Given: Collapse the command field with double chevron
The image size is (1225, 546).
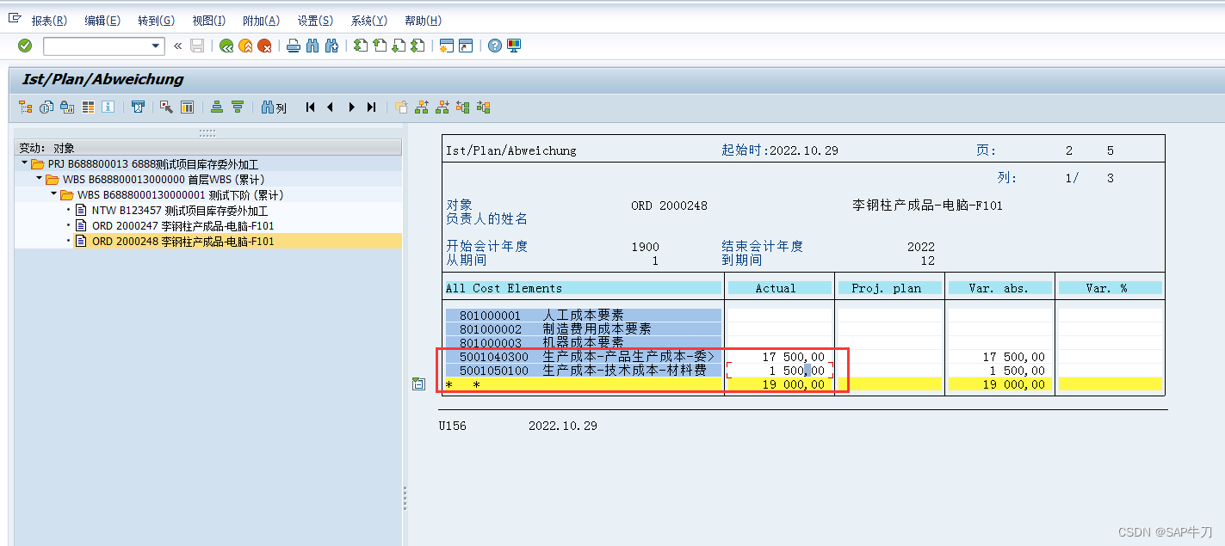Looking at the screenshot, I should point(178,46).
